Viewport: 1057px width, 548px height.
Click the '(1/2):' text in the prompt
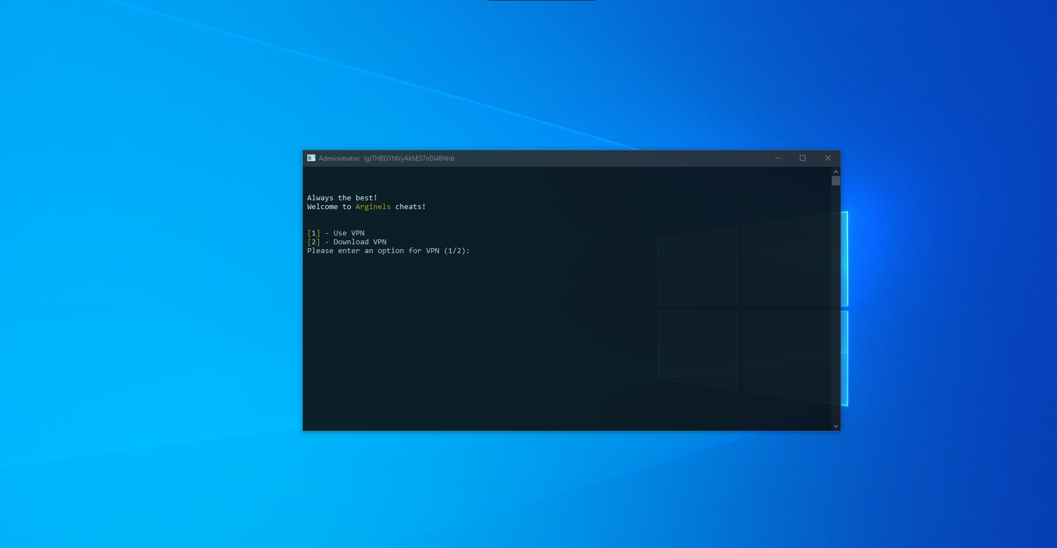coord(456,251)
